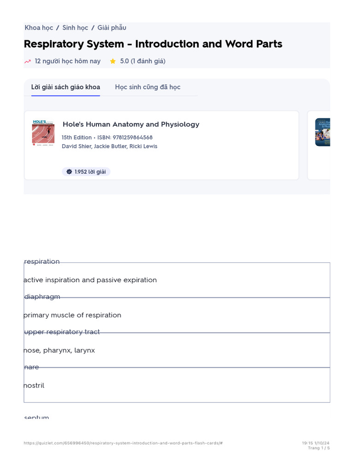Click the yellow star rating icon
This screenshot has height=473, width=354.
tap(113, 61)
